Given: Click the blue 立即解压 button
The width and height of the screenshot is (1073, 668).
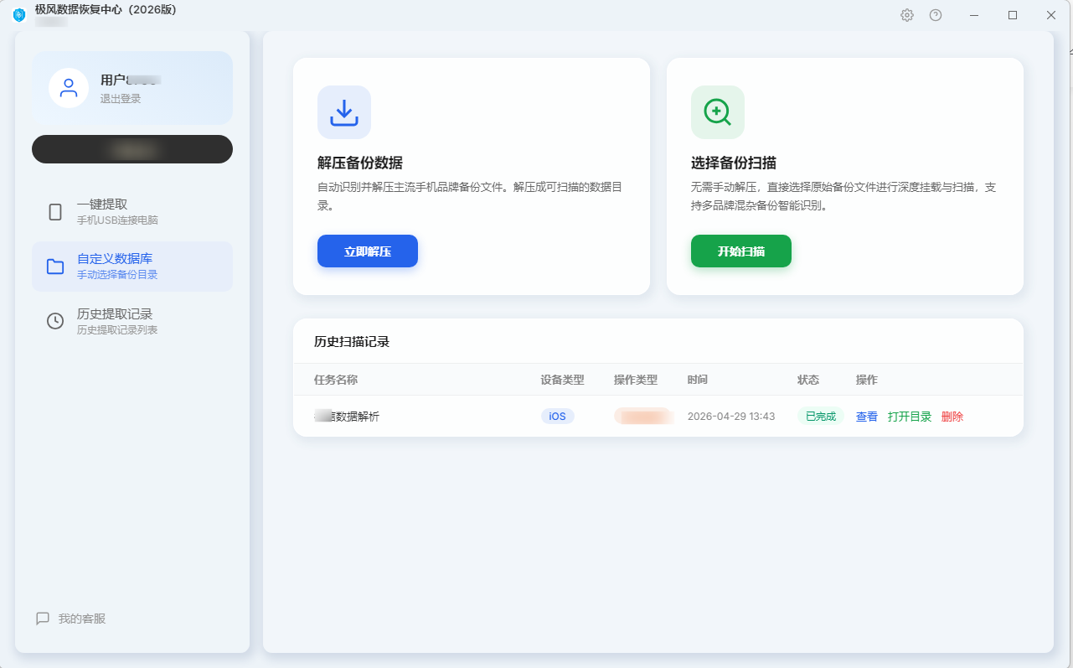Looking at the screenshot, I should pyautogui.click(x=368, y=251).
